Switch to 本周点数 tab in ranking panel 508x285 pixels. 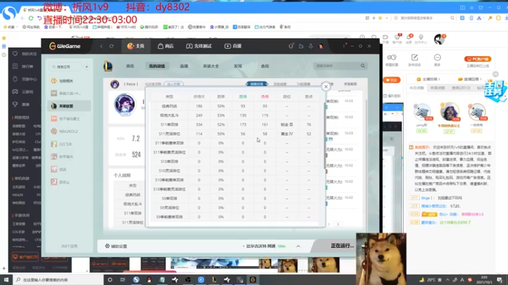tap(438, 88)
